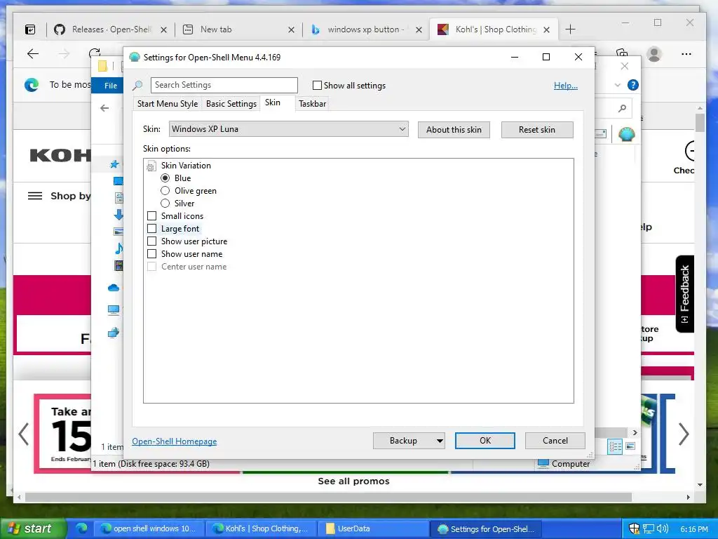Expand the Explorer ribbon chevron
This screenshot has width=718, height=539.
click(x=617, y=85)
